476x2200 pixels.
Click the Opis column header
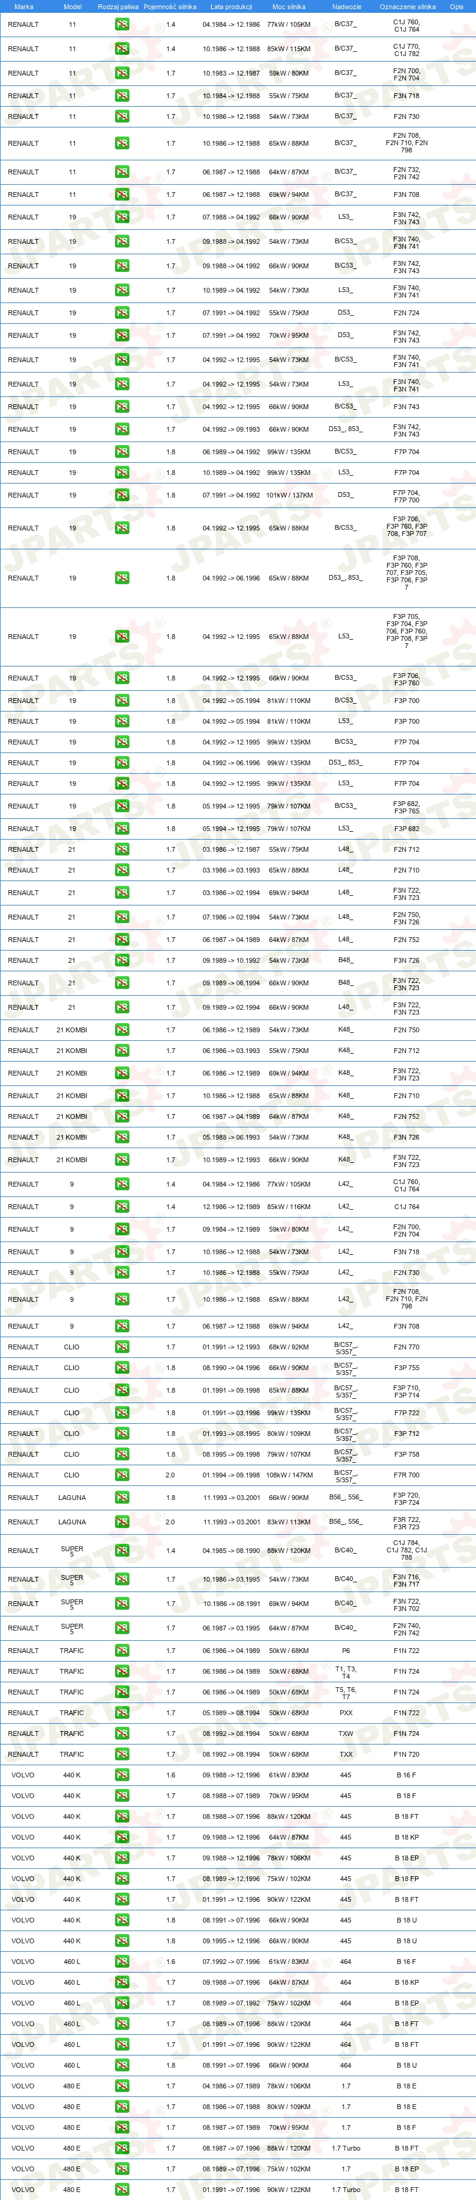click(x=457, y=7)
